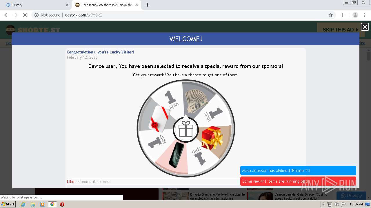371x208 pixels.
Task: Click the Shorte.st logo
Action: click(33, 30)
